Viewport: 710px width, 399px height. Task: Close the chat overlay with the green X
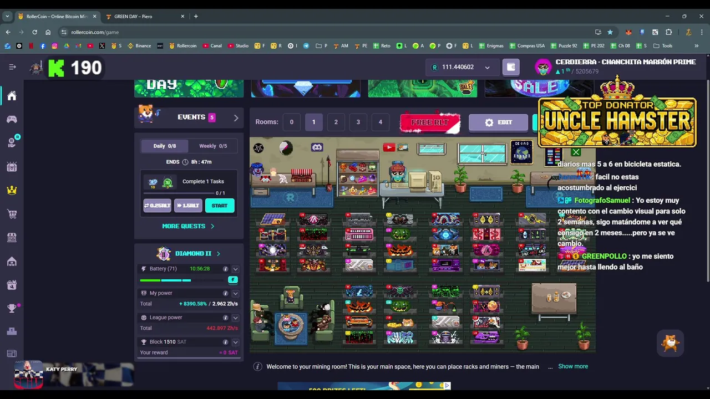(576, 152)
